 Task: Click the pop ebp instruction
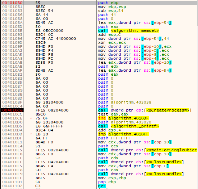(x=107, y=182)
